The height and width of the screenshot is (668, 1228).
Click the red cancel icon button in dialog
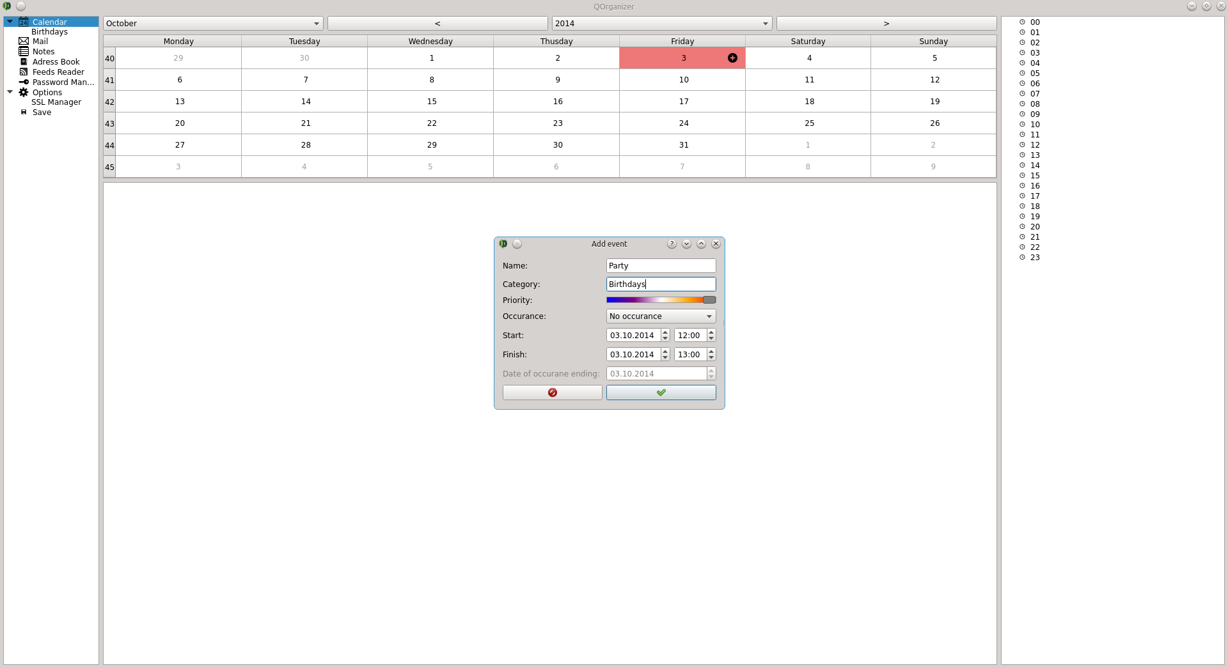click(553, 392)
